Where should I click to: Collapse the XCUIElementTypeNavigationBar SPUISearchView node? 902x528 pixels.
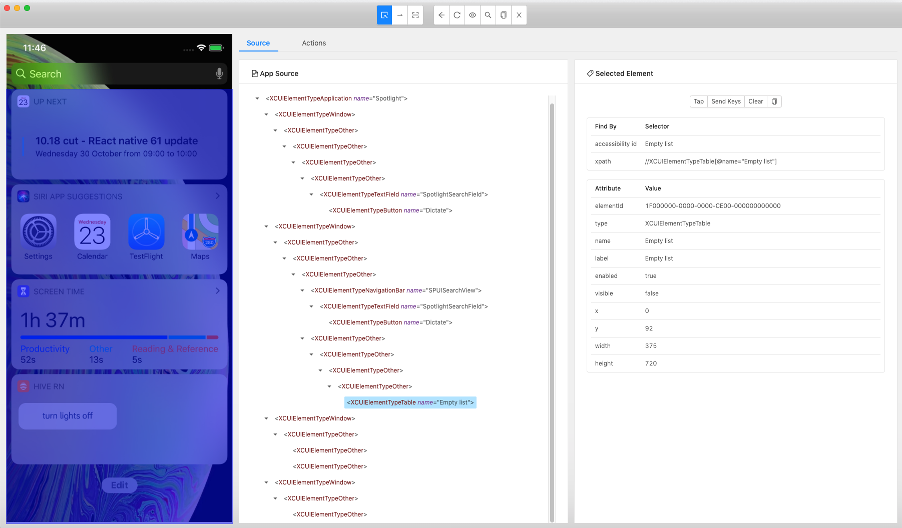pyautogui.click(x=302, y=290)
